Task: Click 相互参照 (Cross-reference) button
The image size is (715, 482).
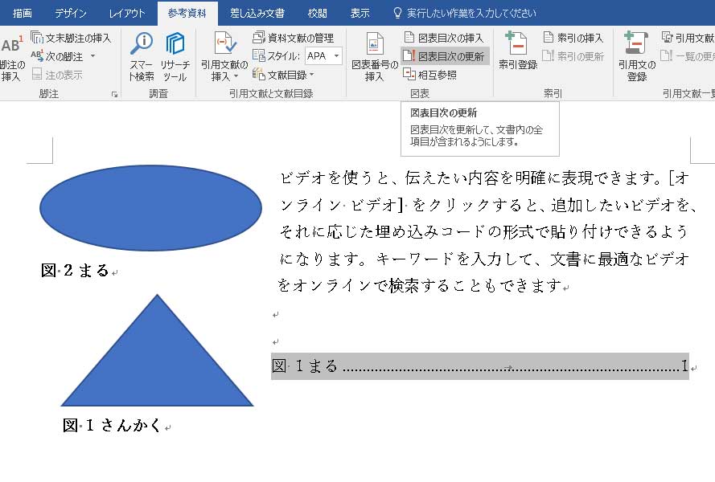Action: 430,75
